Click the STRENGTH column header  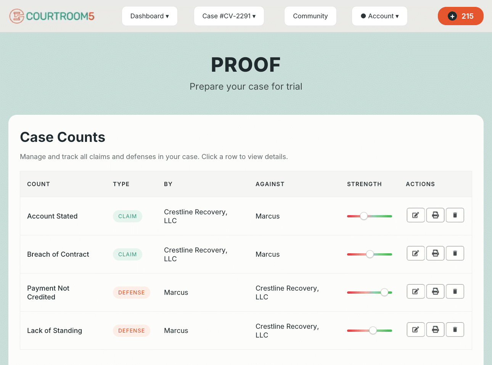[x=364, y=184]
